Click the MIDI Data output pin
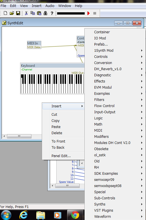This screenshot has height=220, width=146. click(34, 47)
